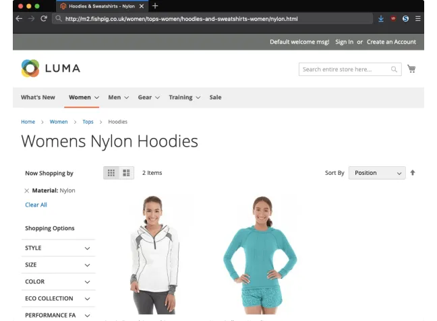
Task: Remove the Nylon material filter
Action: 27,191
